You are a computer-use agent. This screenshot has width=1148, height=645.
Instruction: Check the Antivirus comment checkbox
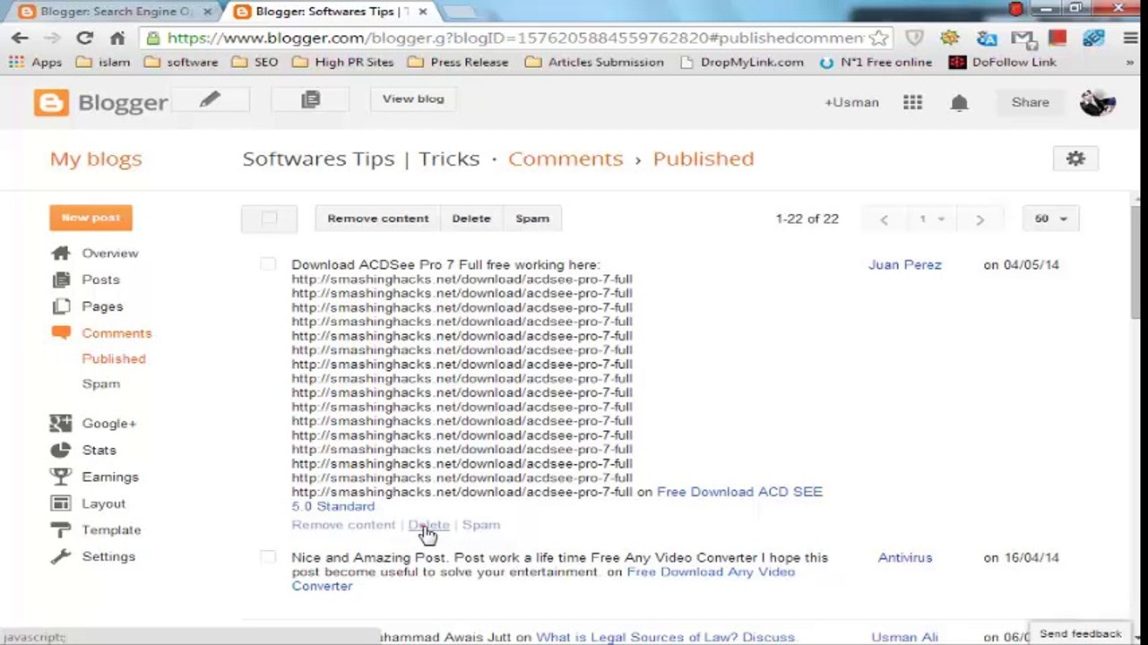268,557
